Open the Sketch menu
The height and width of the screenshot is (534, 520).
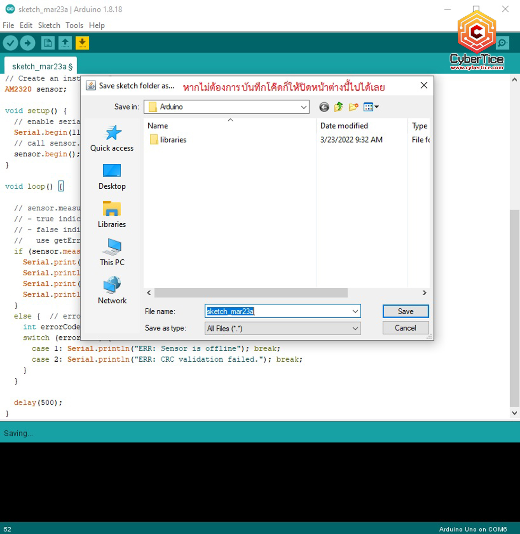pyautogui.click(x=49, y=25)
